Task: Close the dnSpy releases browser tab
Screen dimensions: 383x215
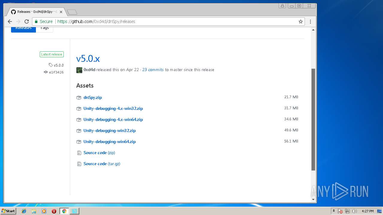Action: pos(61,12)
